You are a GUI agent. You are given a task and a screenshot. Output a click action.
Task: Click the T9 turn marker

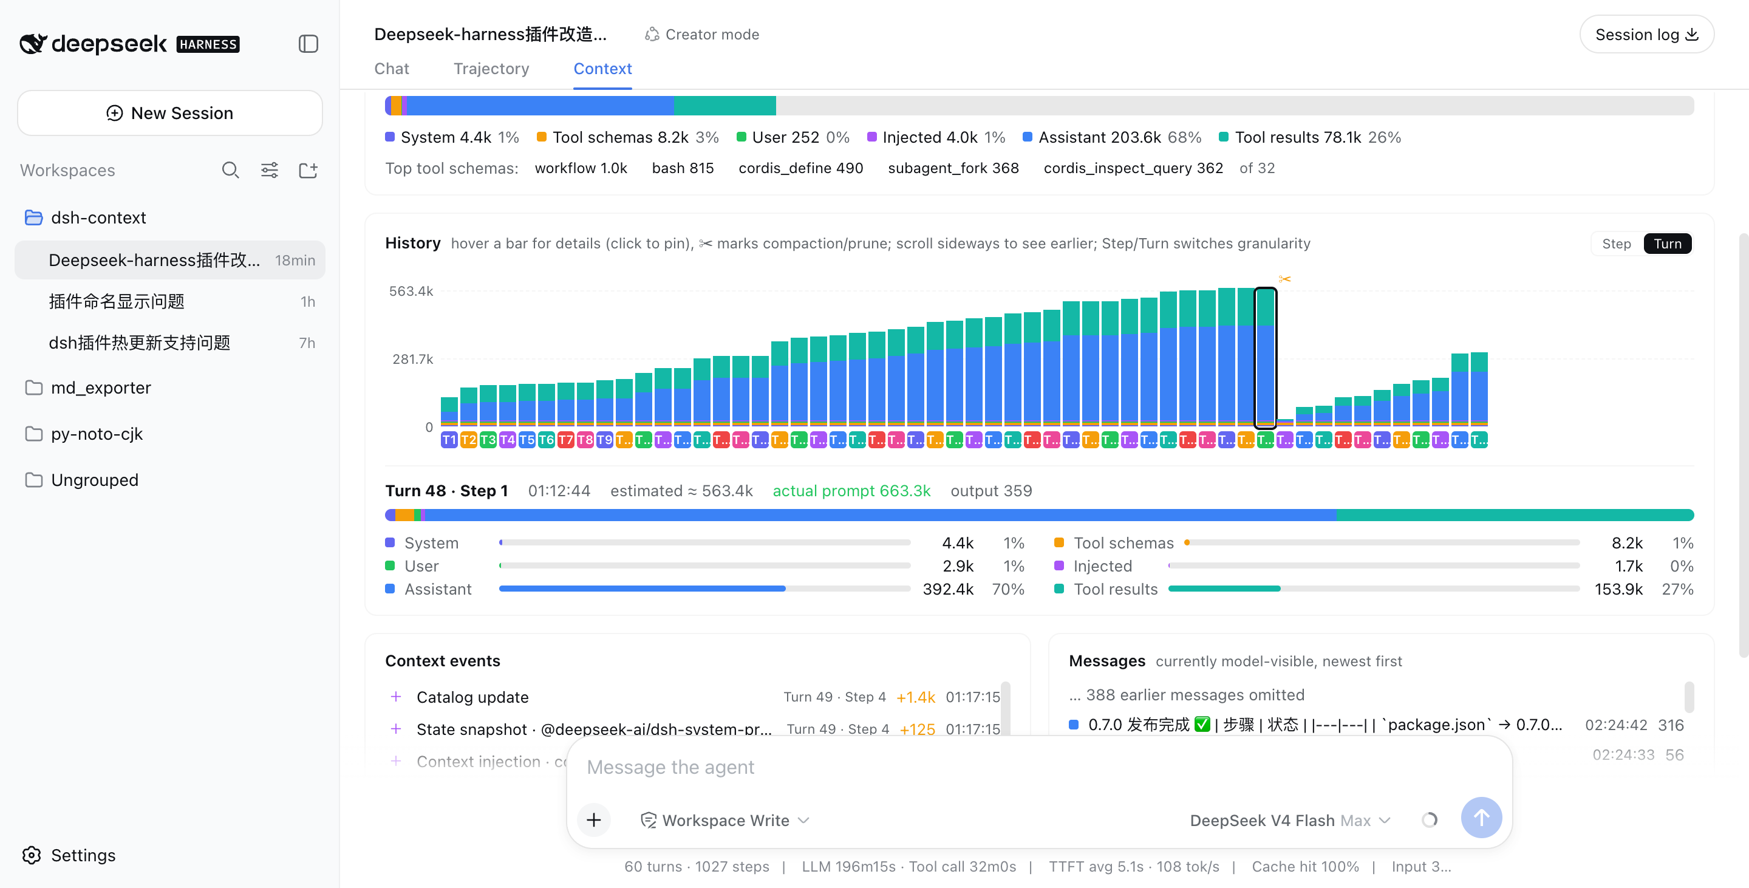(x=604, y=439)
